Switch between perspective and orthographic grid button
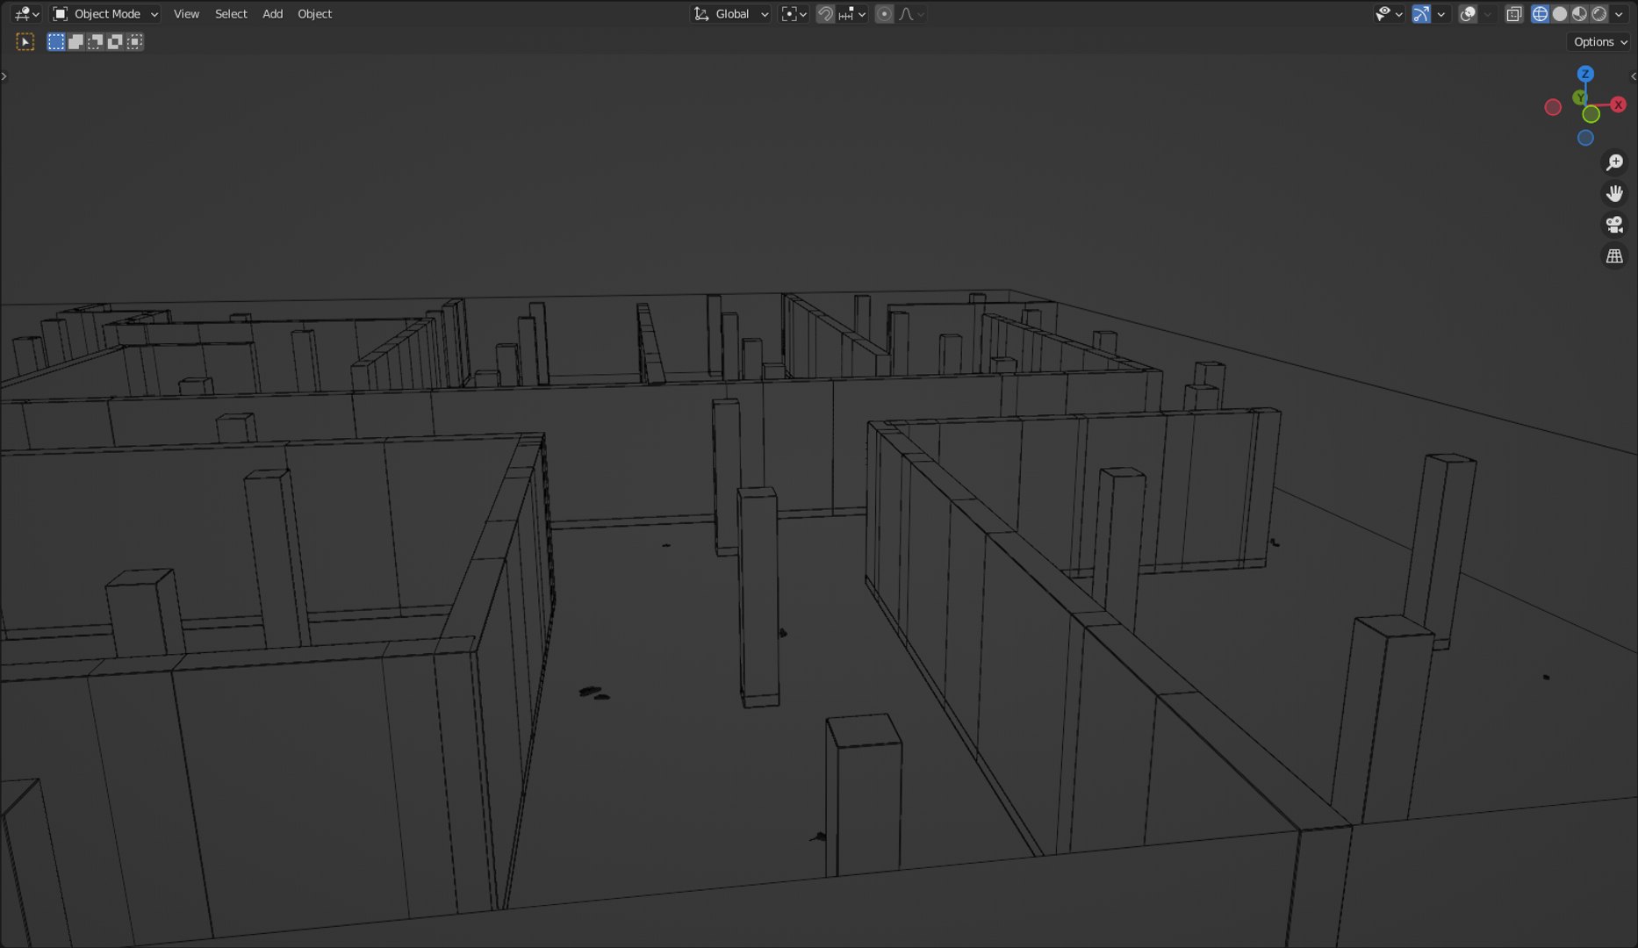1638x948 pixels. [1614, 256]
